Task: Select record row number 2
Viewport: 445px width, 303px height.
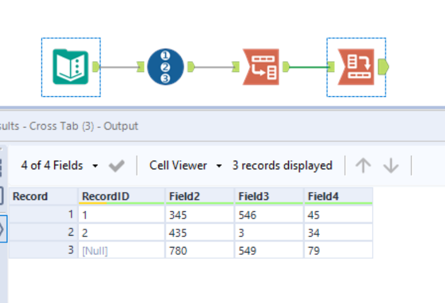Action: 43,232
